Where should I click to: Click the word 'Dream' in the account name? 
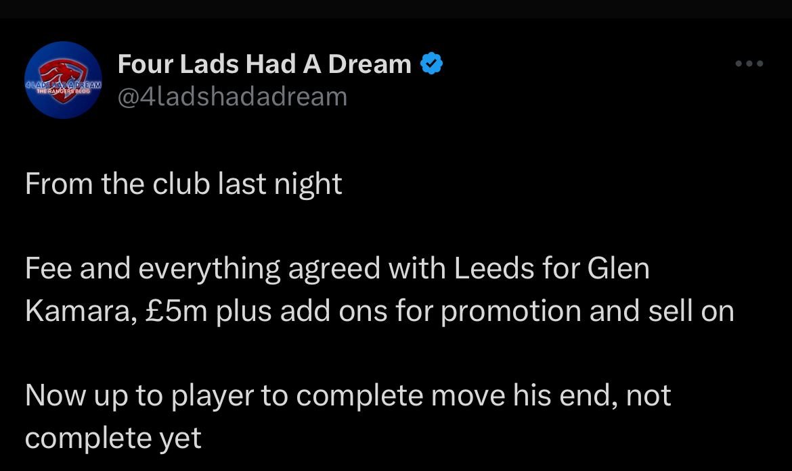(x=370, y=64)
